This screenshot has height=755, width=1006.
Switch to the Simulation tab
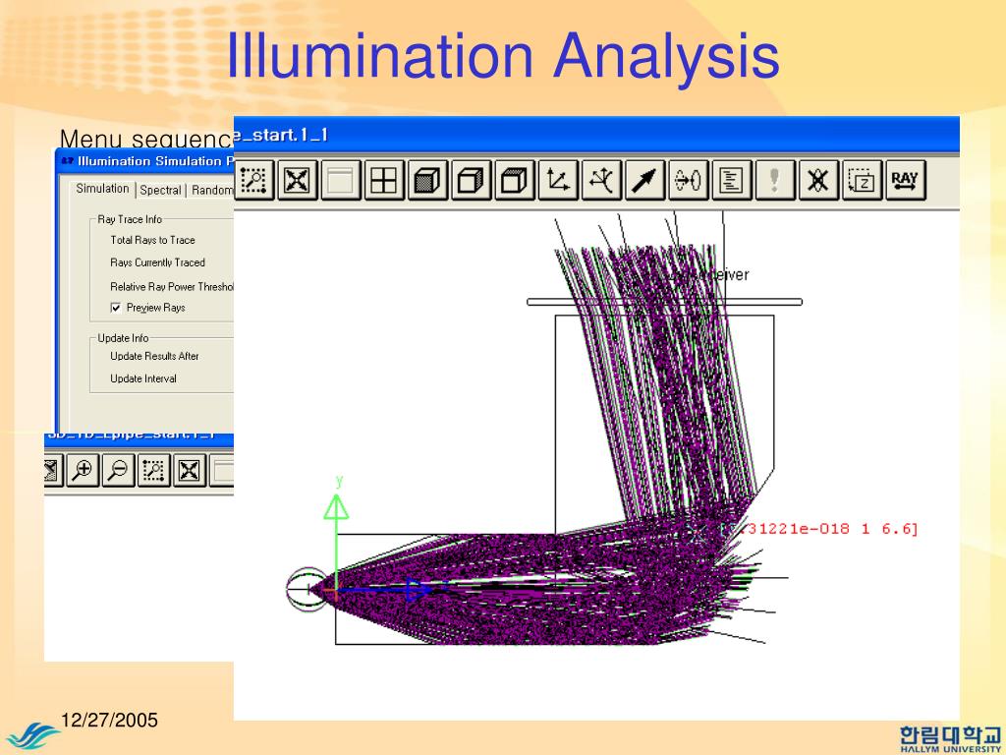coord(102,189)
